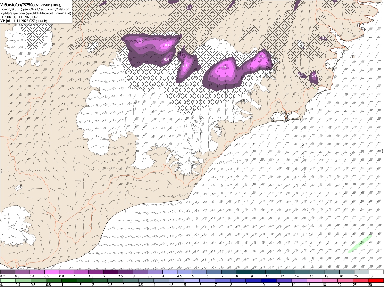The width and height of the screenshot is (384, 287).
Task: Click the dark green swatch after 1 on lower scale
Action: tap(69, 280)
